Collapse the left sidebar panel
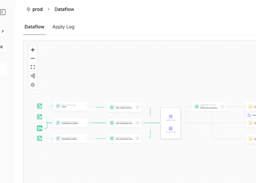This screenshot has width=256, height=183. (x=3, y=12)
